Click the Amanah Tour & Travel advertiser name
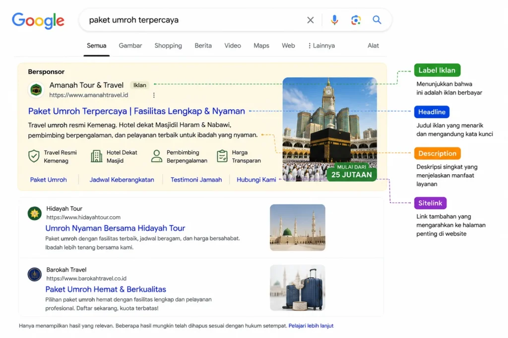The image size is (508, 338). coord(86,85)
